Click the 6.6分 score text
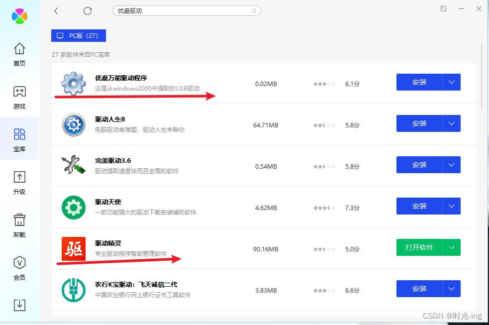The image size is (489, 325). [x=352, y=290]
